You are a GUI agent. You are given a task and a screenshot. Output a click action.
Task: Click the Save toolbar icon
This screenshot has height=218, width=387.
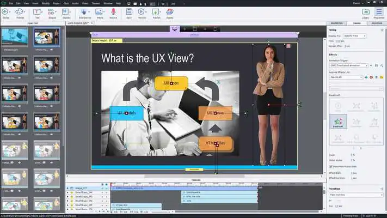(130, 11)
